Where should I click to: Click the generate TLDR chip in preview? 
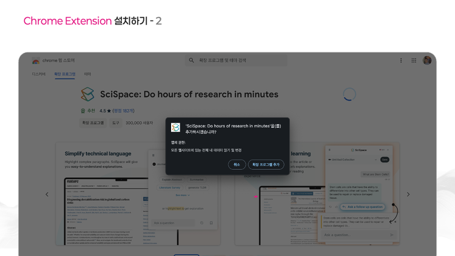click(197, 188)
